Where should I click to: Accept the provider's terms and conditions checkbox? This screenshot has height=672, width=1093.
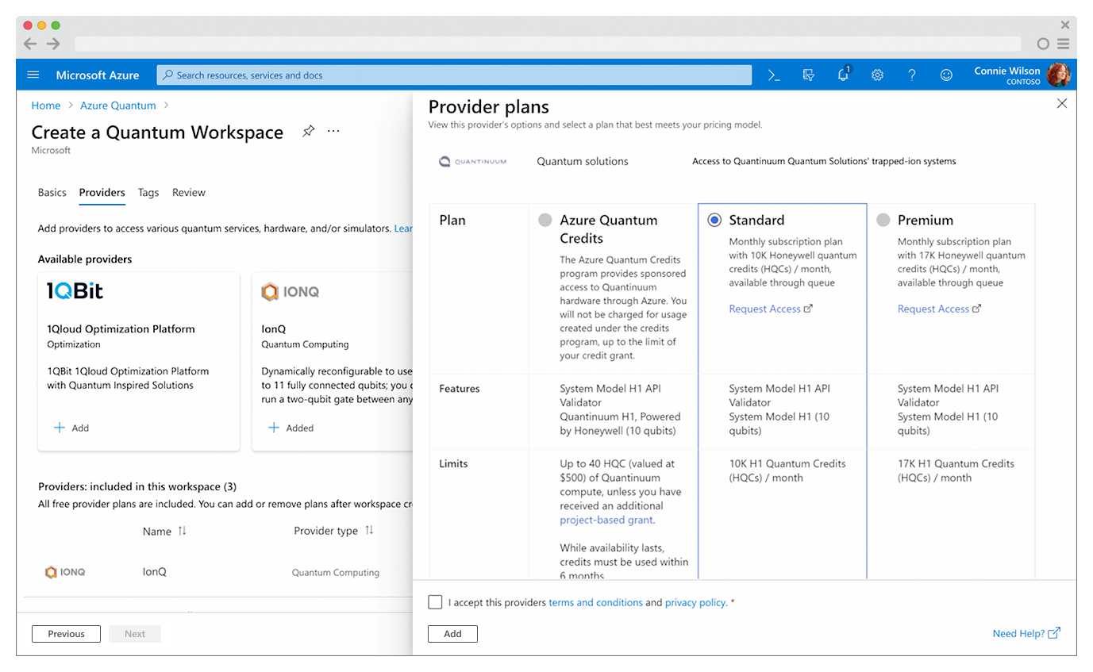tap(435, 601)
